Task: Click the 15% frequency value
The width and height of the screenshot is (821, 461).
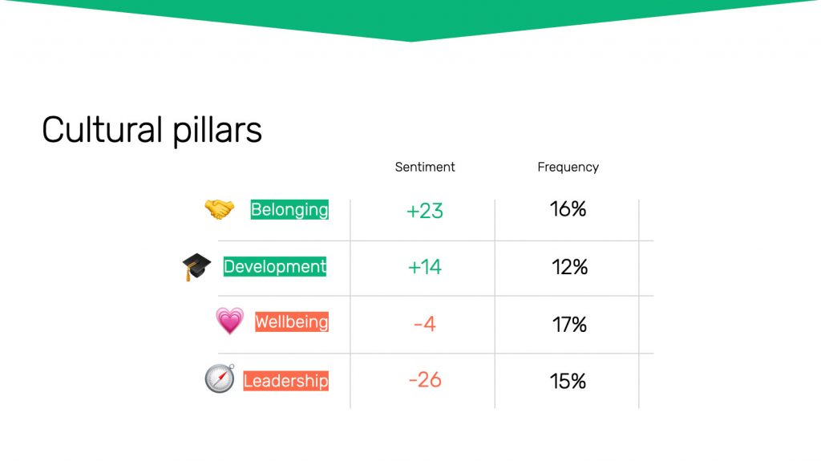Action: coord(568,382)
